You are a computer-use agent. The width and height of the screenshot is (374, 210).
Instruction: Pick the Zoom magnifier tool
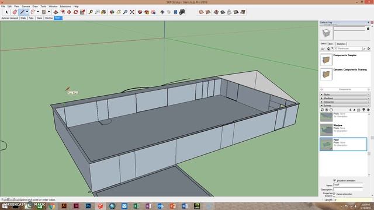coord(125,12)
